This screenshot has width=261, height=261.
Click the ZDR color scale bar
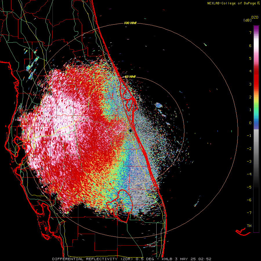256,129
